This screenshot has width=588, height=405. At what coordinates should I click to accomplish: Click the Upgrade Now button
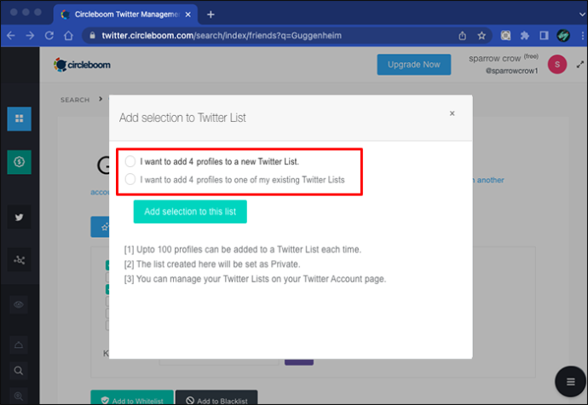coord(413,65)
